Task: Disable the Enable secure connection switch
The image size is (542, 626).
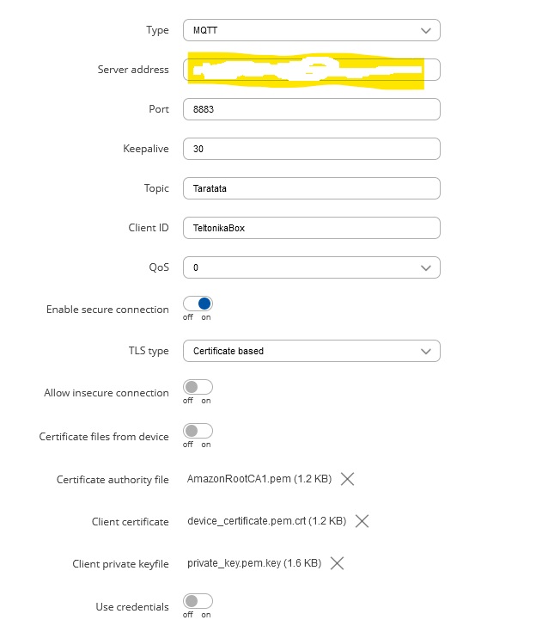Action: [x=198, y=304]
